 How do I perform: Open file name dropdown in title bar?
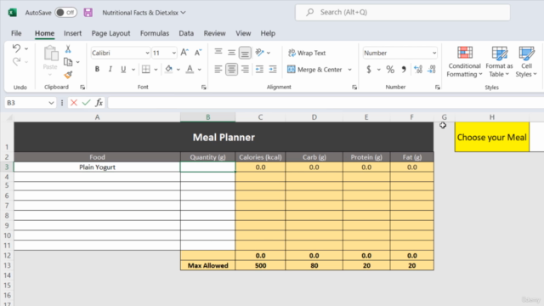184,13
